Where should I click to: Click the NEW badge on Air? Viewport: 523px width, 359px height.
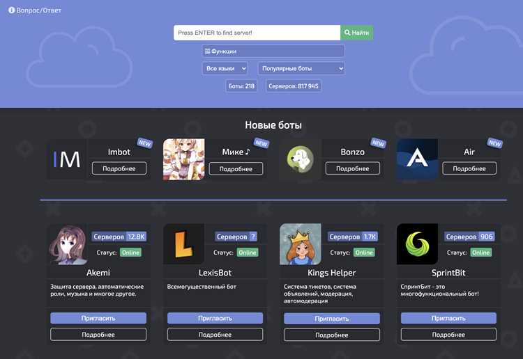[x=494, y=143]
